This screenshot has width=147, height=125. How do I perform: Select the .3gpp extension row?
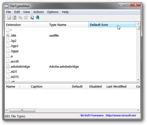pyautogui.click(x=70, y=51)
